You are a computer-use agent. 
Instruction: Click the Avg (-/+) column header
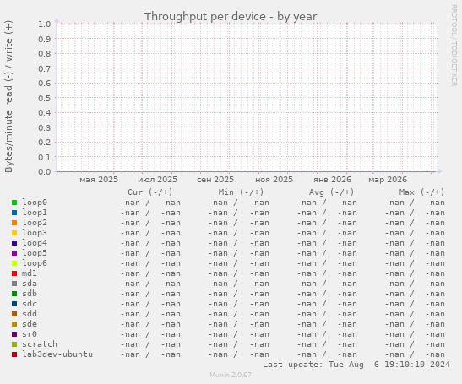click(x=331, y=192)
